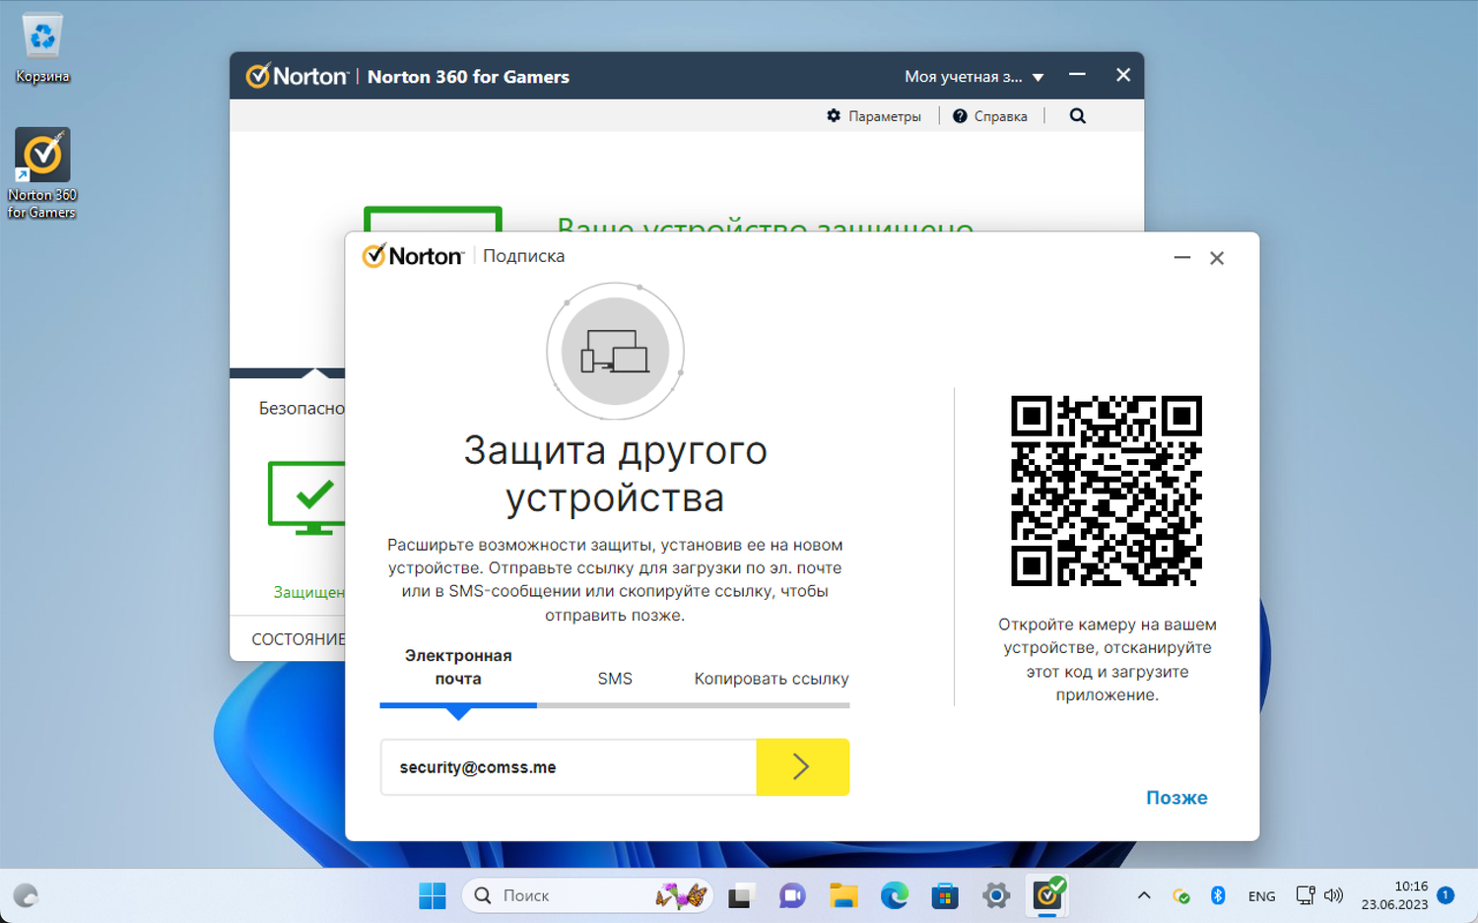Click the email address input field

(569, 767)
